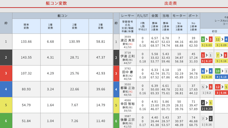Switch to the 出走表 tab
The height and width of the screenshot is (128, 228).
click(x=171, y=3)
